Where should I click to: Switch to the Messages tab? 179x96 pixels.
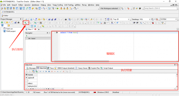[31, 68]
